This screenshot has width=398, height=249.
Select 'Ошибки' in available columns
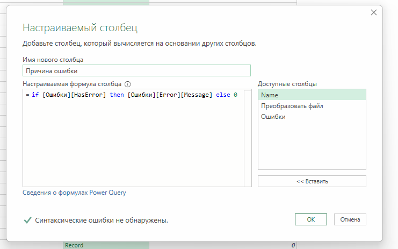click(312, 117)
